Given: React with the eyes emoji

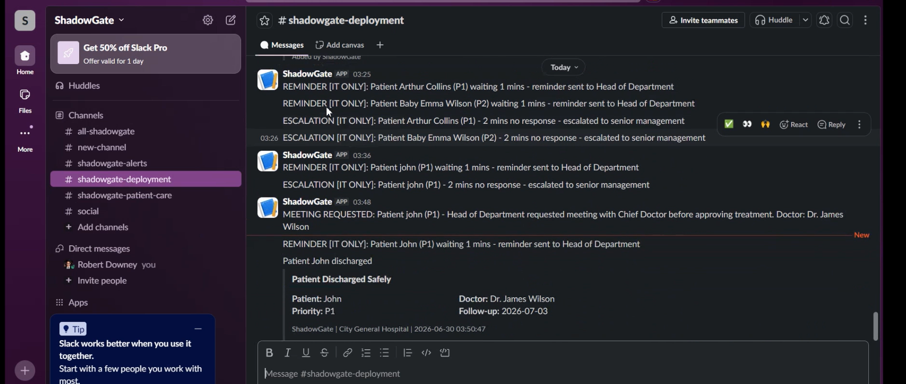Looking at the screenshot, I should pyautogui.click(x=747, y=124).
